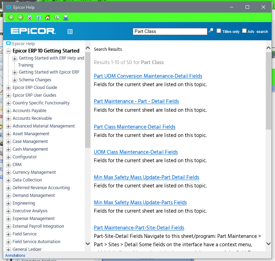The height and width of the screenshot is (261, 275).
Task: Open Part Class Maintenance-Detail Fields result
Action: [135, 126]
